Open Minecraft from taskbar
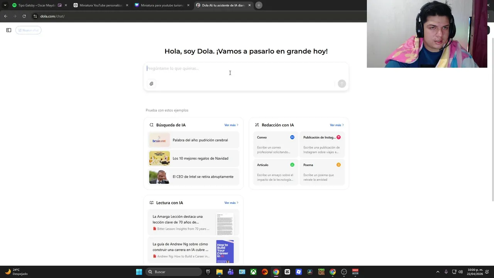Screen dimensions: 494x278 (x=321, y=272)
